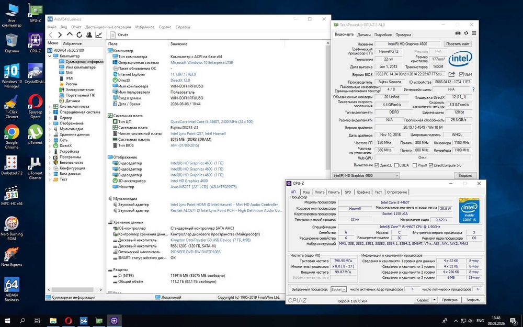Viewport: 523px width, 327px height.
Task: Open the MPC-HC x64 desktop icon
Action: click(x=12, y=196)
